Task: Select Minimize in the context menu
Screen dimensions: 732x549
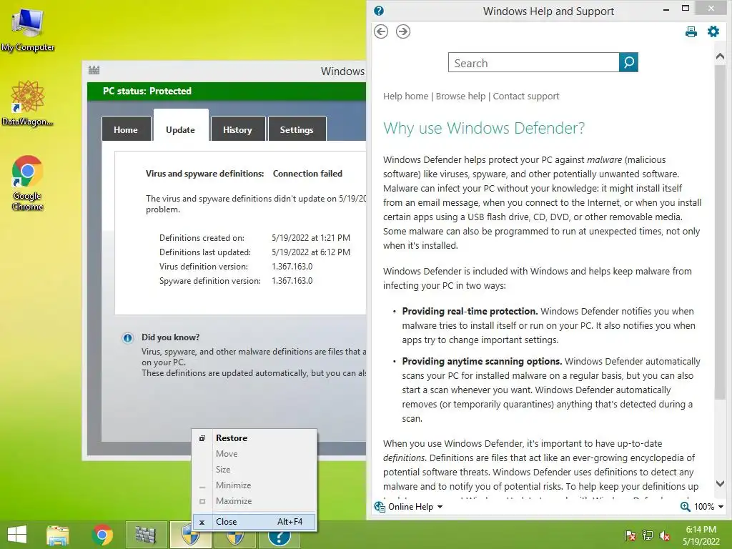Action: pos(254,485)
